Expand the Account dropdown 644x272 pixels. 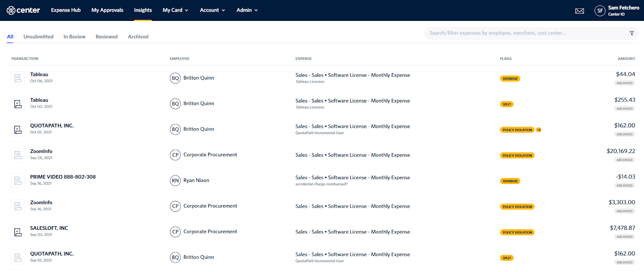213,10
